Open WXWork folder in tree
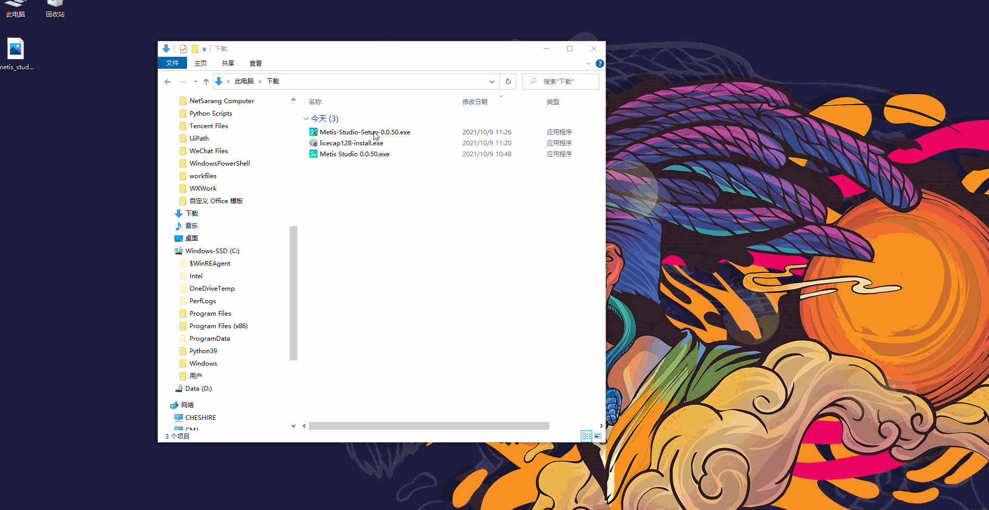 point(203,189)
